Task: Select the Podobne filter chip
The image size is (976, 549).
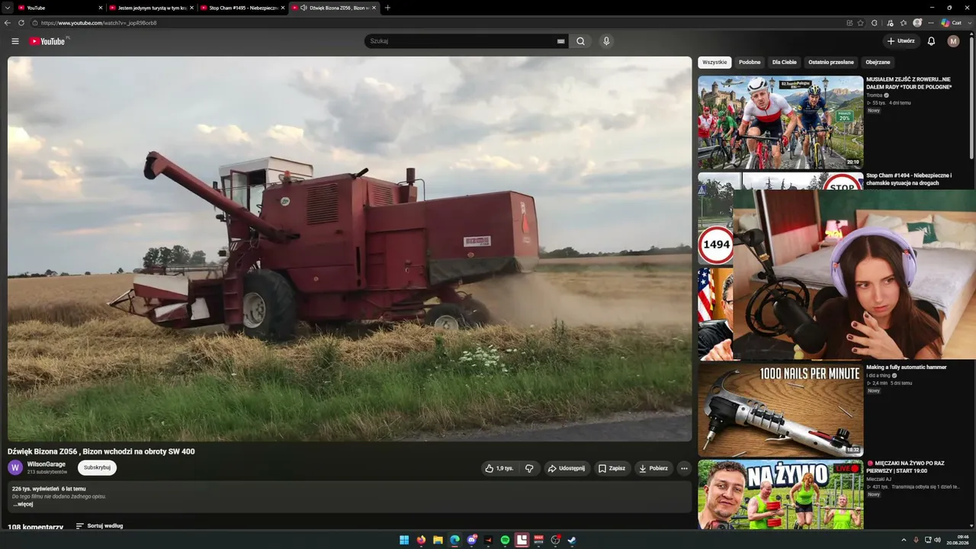Action: (750, 63)
